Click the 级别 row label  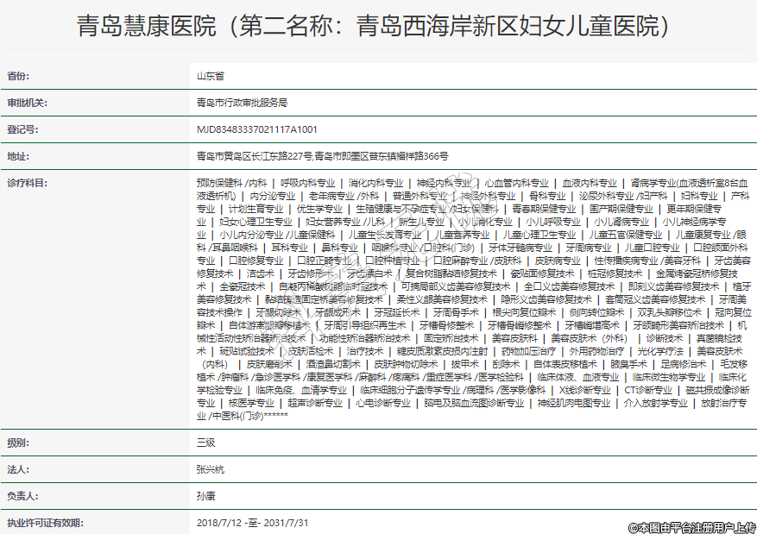pyautogui.click(x=18, y=443)
